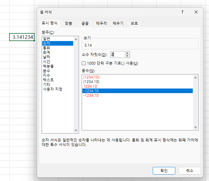
Task: Select the 텍스트 category
Action: (58, 80)
